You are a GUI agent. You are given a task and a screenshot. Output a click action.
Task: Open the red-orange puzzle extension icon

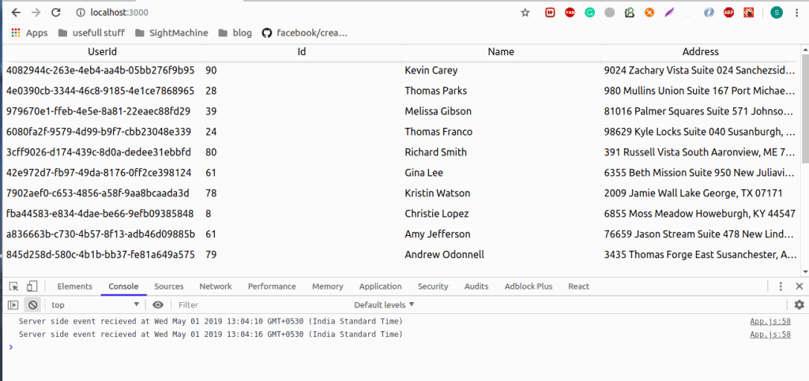[x=749, y=13]
